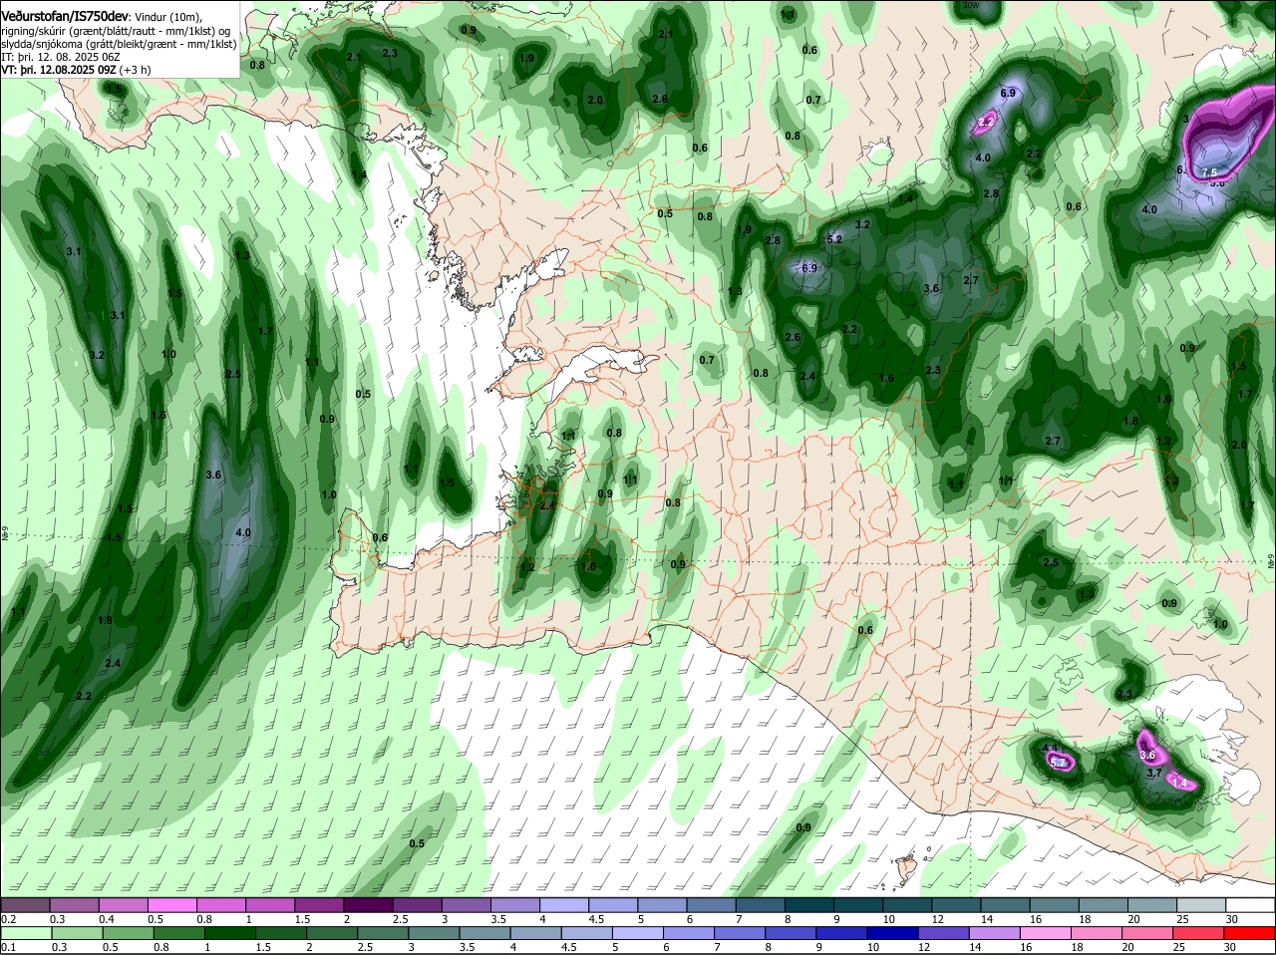1276x955 pixels.
Task: Click the grey-green swatch between 3 and 3.5, lower legend
Action: 434,933
